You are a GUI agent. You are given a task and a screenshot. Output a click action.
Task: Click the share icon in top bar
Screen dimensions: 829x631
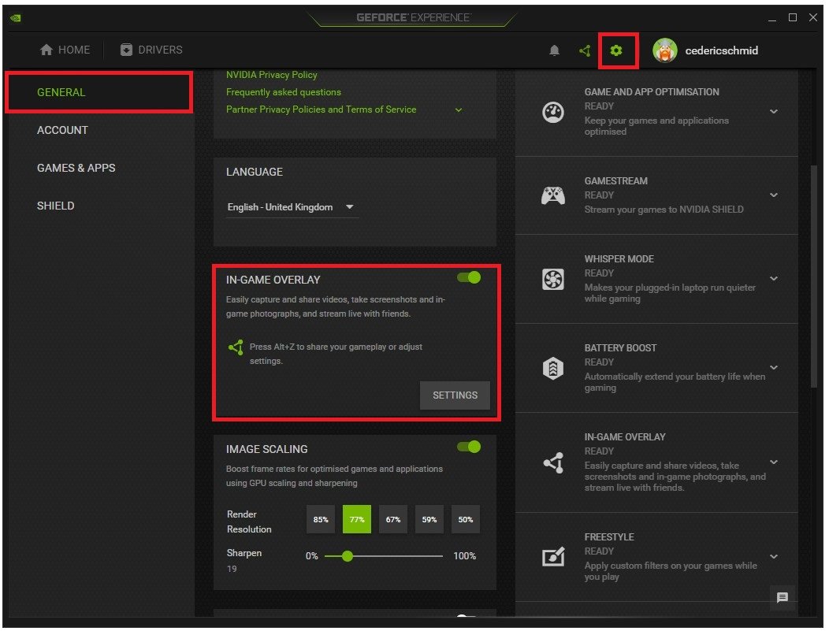[x=585, y=50]
